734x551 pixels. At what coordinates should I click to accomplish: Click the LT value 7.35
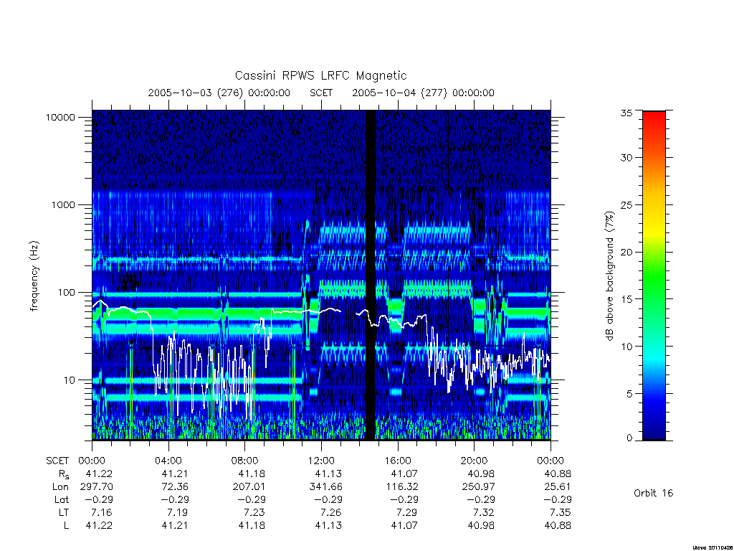(560, 512)
